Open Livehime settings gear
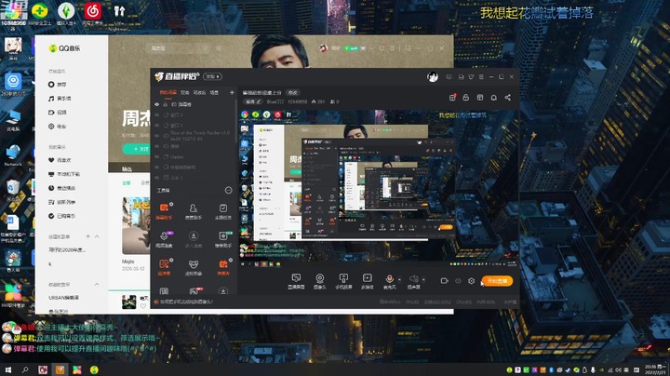Screen dimensions: 670x376 [471, 281]
